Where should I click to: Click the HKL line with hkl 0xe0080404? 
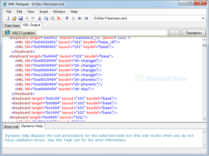[x=59, y=84]
